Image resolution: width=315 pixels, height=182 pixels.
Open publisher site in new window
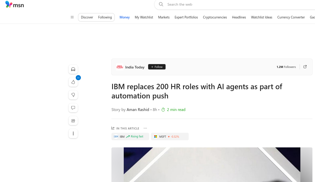305,67
